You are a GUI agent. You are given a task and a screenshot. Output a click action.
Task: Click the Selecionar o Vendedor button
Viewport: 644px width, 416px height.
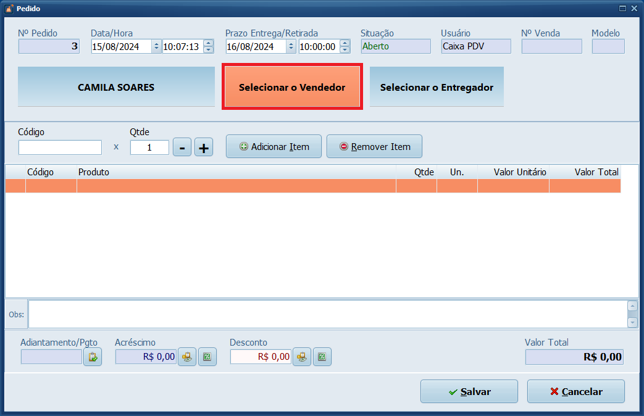pos(292,88)
